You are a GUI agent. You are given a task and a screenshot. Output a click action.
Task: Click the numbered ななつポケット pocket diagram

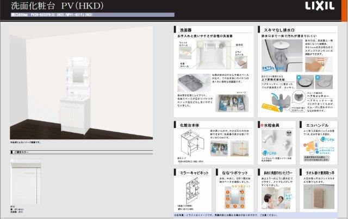234,196
